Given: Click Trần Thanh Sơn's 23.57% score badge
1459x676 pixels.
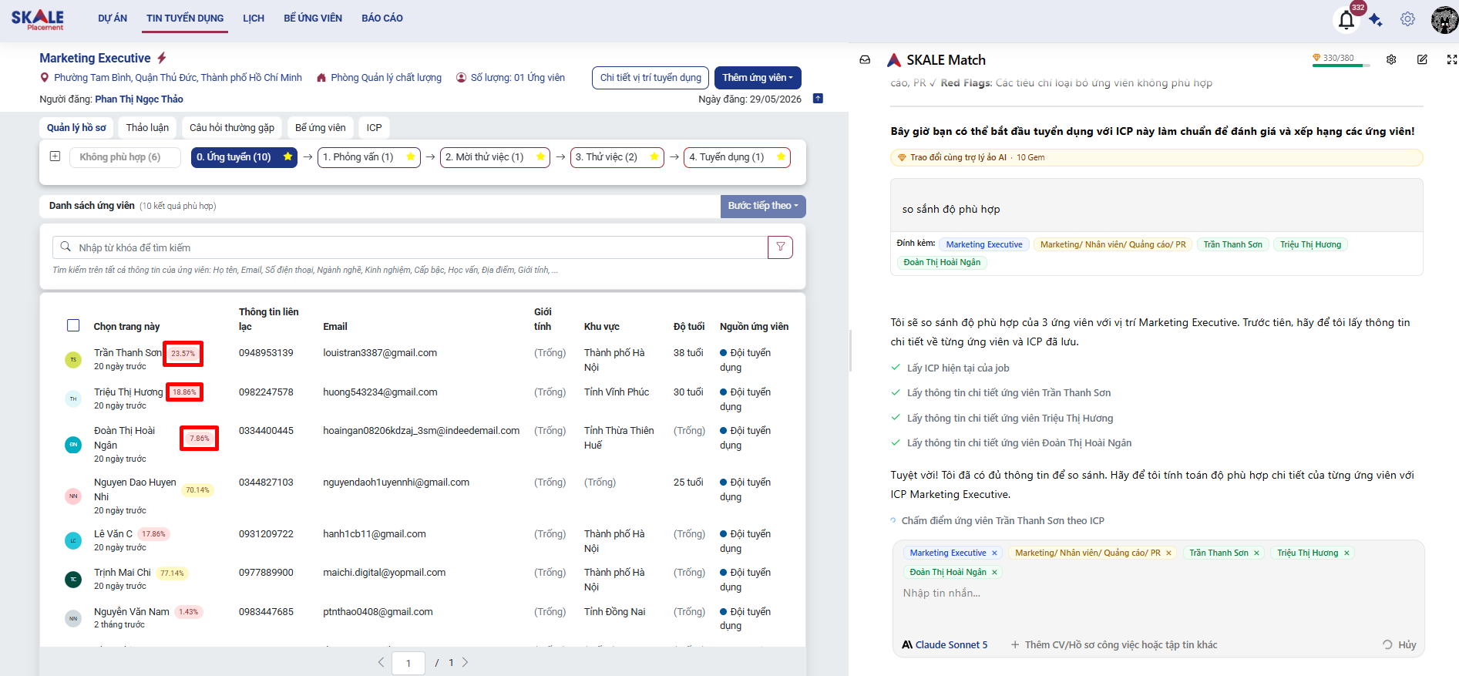Looking at the screenshot, I should point(183,354).
